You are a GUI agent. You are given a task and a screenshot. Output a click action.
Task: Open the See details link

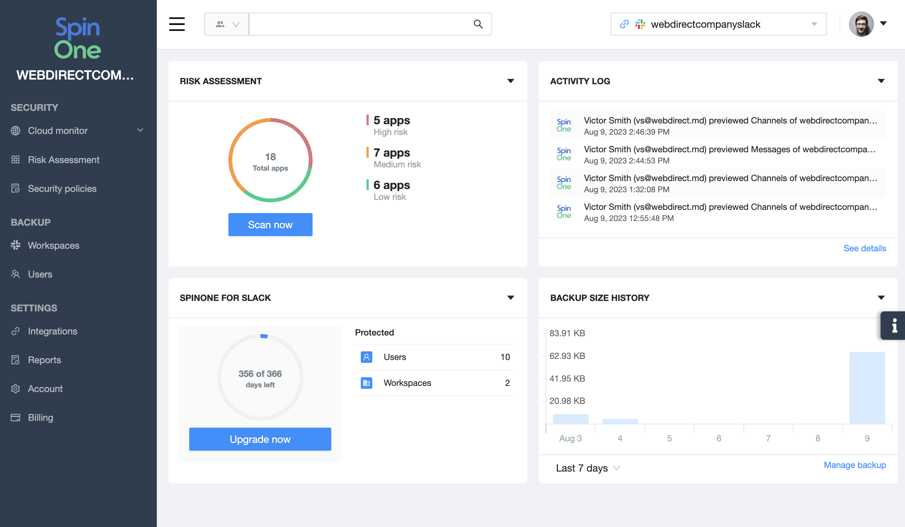[x=864, y=248]
